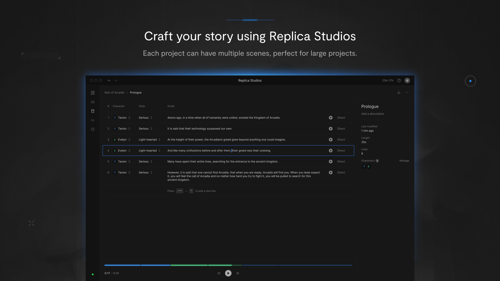This screenshot has height=281, width=500.
Task: Open the user avatar G
Action: click(407, 81)
